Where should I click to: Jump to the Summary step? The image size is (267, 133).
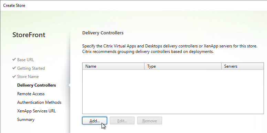tap(26, 120)
